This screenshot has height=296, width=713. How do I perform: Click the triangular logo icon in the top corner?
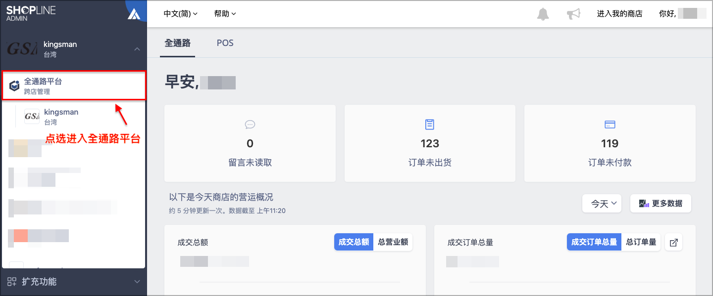(x=134, y=13)
